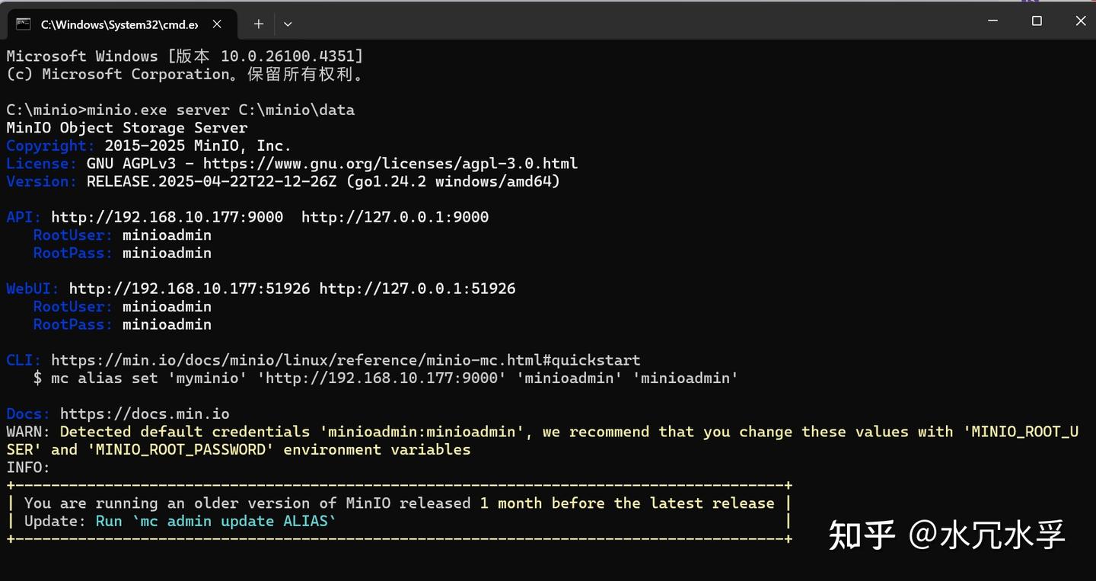This screenshot has width=1096, height=581.
Task: Select the C:\Windows\System32\cmd.exe tab
Action: point(119,24)
